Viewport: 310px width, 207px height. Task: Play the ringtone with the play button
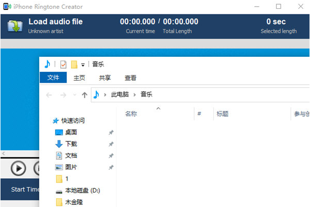tap(18, 168)
